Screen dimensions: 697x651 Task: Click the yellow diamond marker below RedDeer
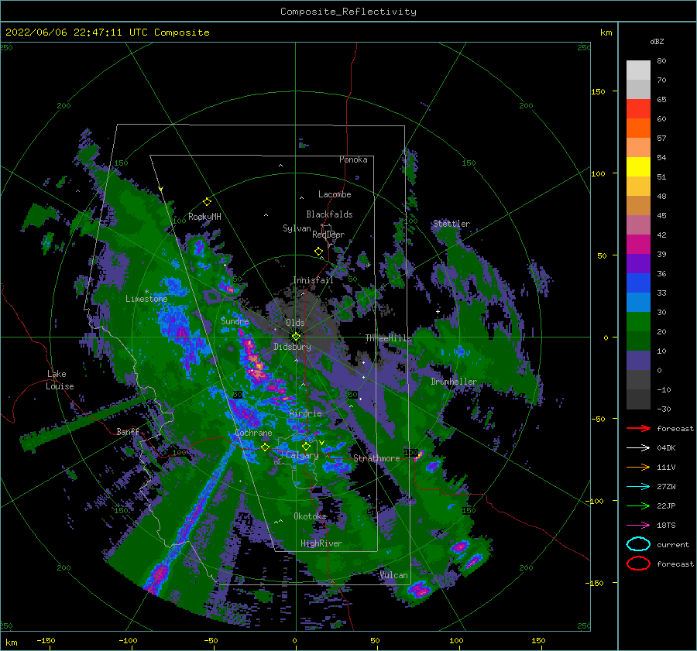tap(319, 252)
